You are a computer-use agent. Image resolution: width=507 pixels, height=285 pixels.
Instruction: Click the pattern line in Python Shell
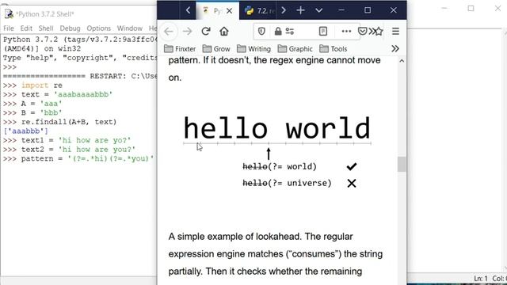(78, 158)
